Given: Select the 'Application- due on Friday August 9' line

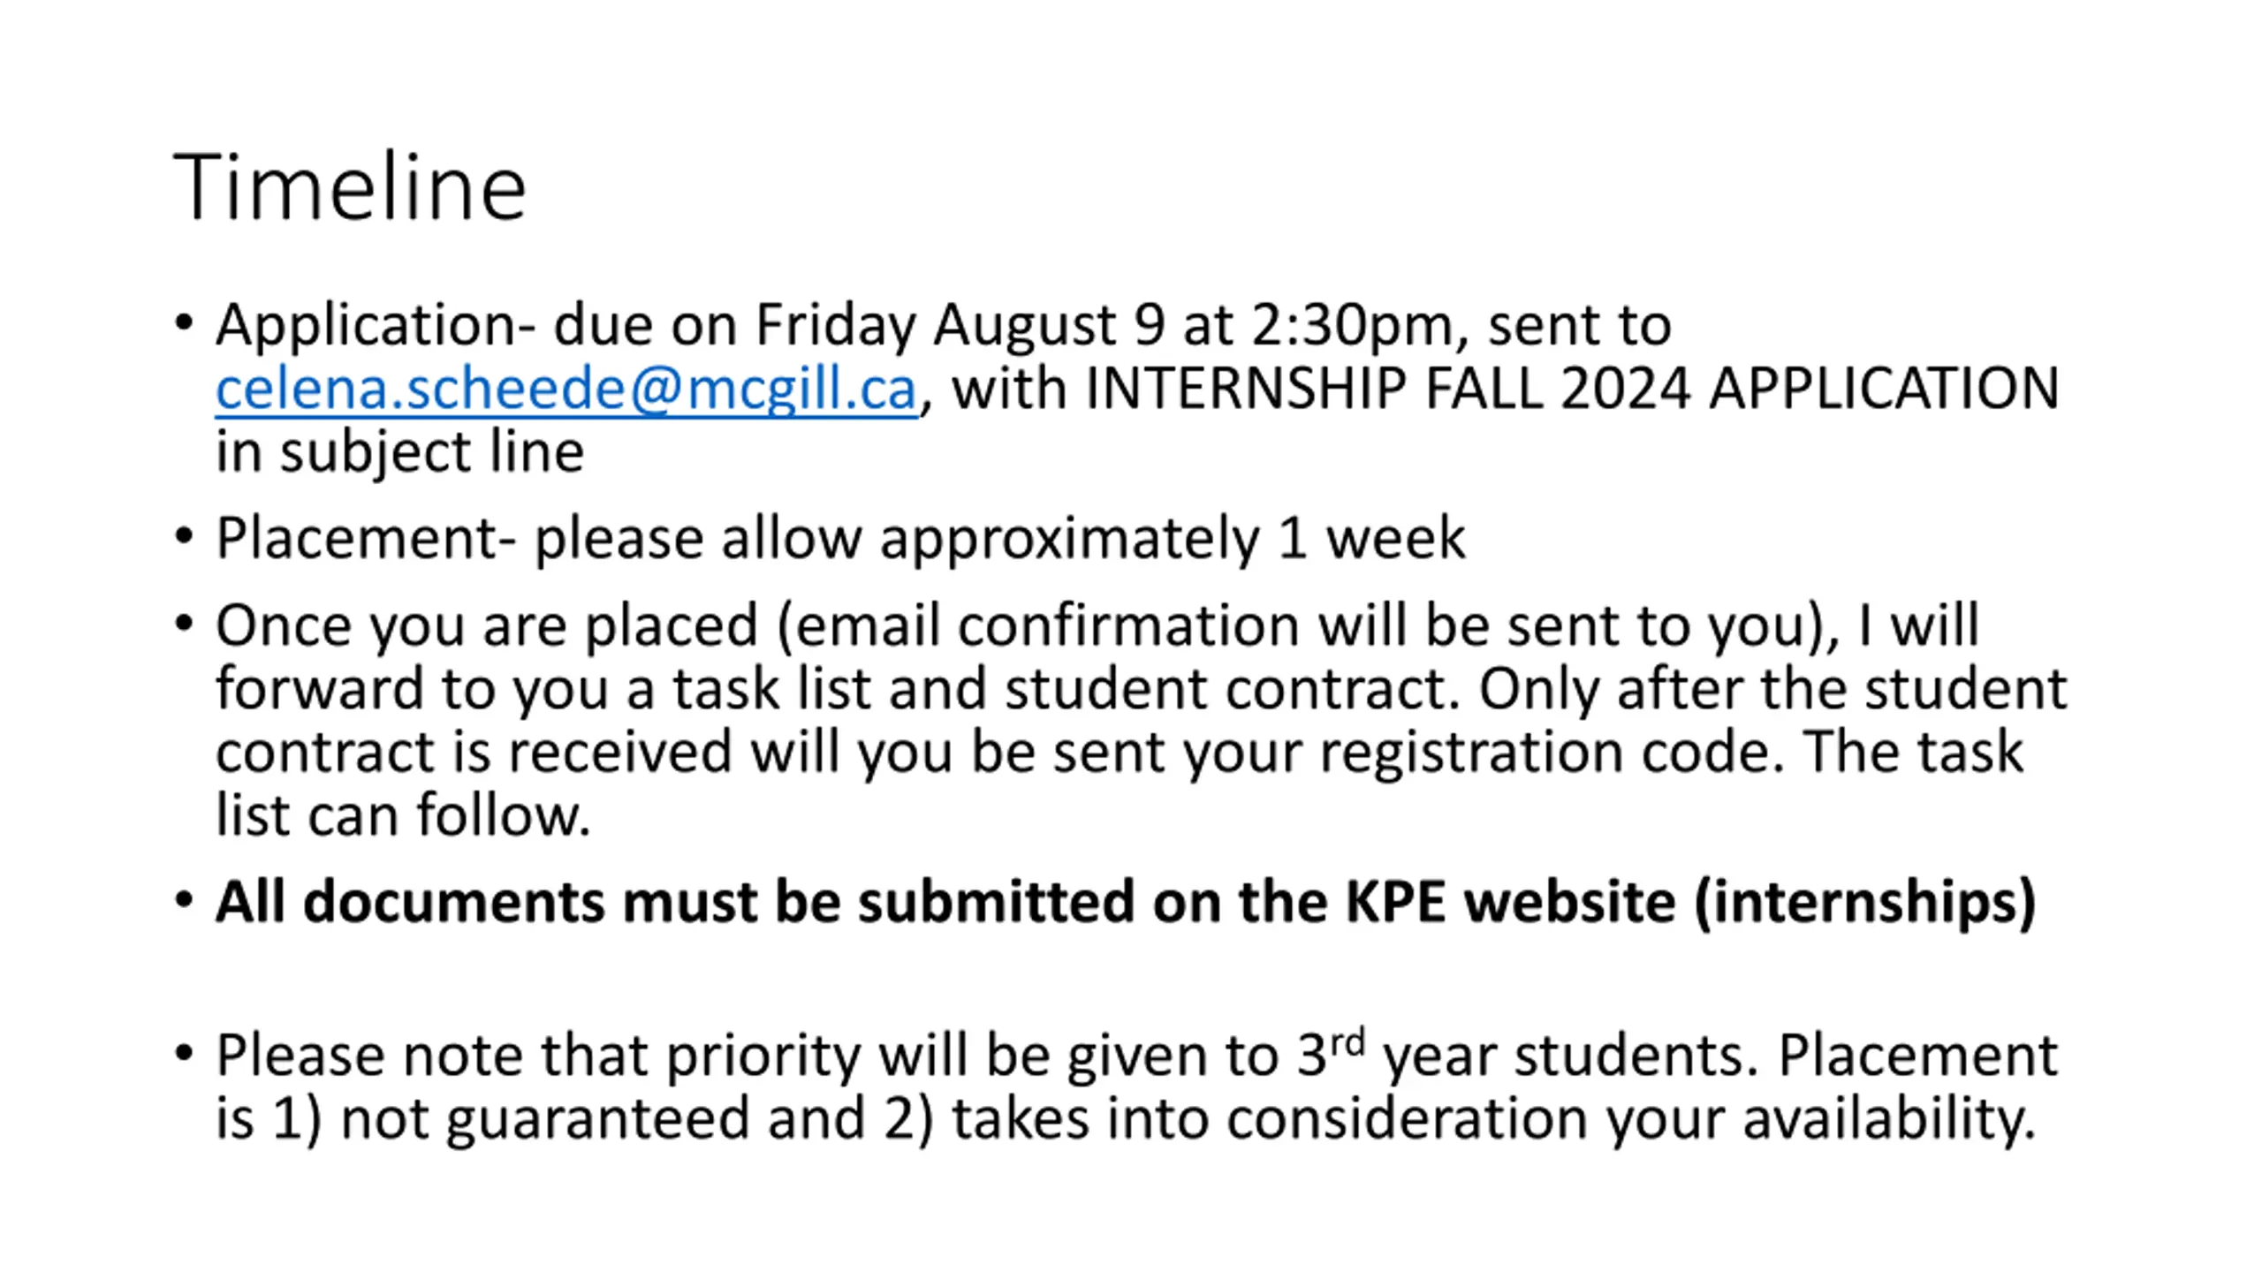Looking at the screenshot, I should click(x=944, y=325).
